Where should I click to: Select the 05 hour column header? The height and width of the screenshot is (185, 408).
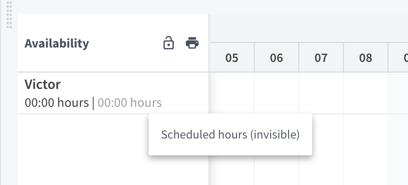232,58
